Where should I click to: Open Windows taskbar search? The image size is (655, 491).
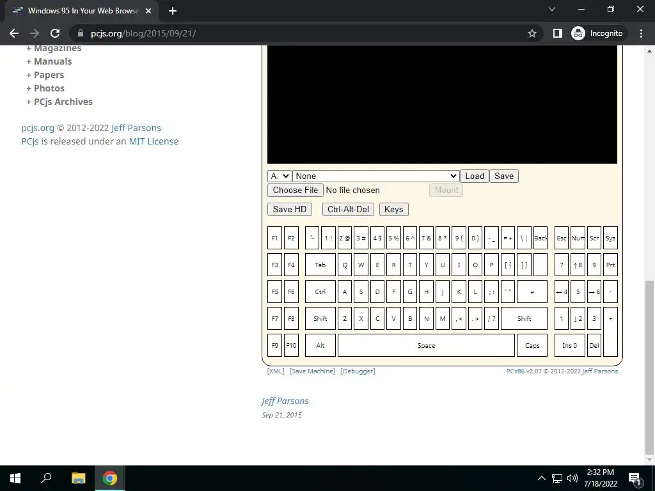coord(46,478)
